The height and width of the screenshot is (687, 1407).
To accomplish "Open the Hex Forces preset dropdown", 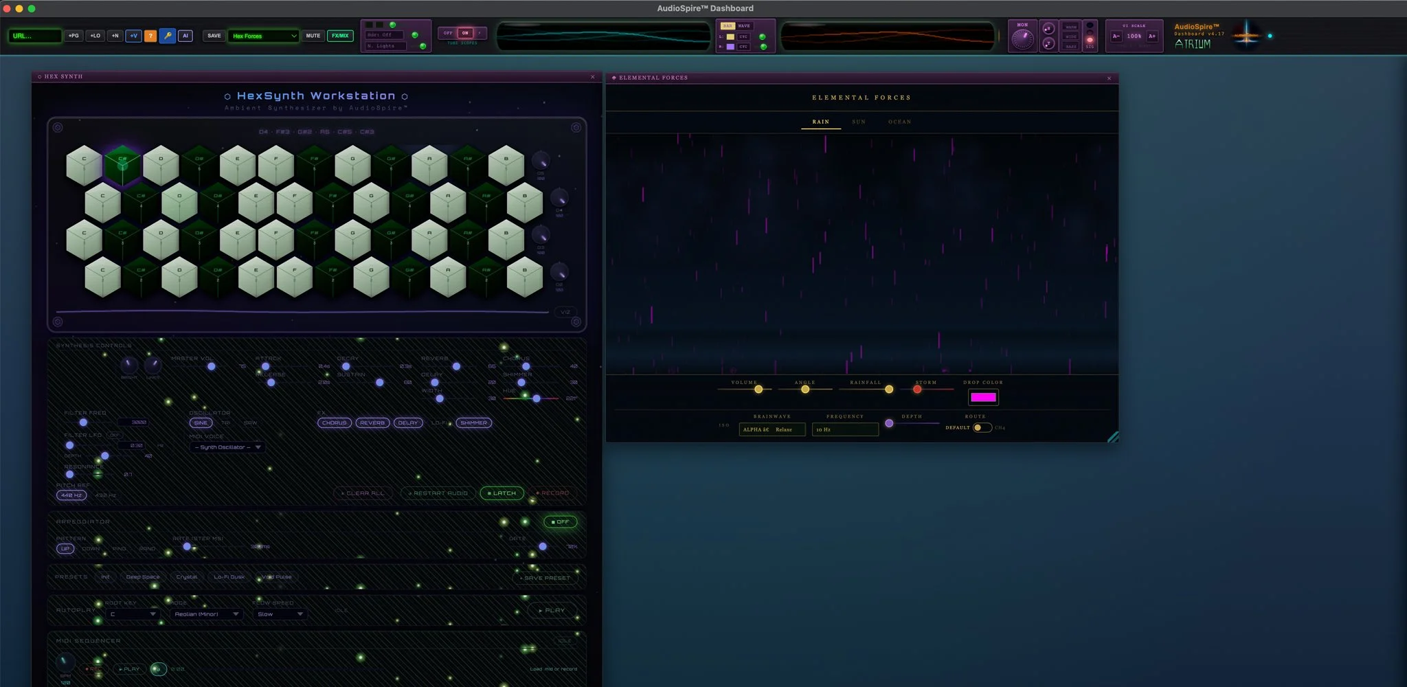I will click(264, 36).
